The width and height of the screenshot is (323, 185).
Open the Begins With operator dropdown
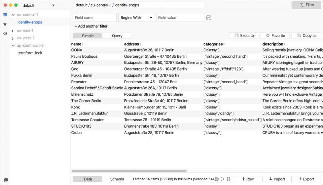(137, 18)
